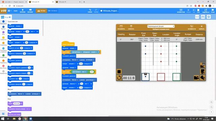Select the light blue sensing block category

pyautogui.click(x=3, y=50)
